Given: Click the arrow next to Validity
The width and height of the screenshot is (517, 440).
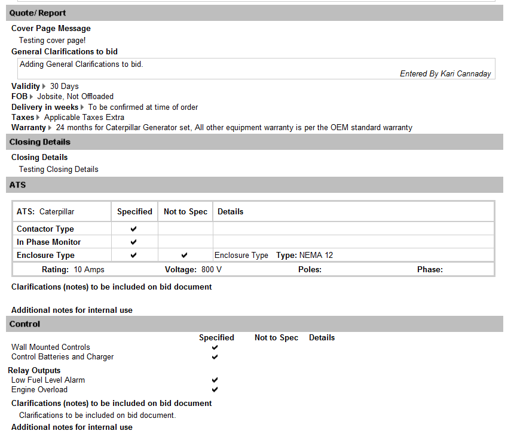Looking at the screenshot, I should pos(44,87).
